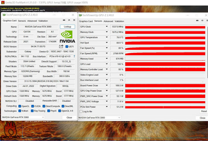Click the left GPU-Z window title icon
Screen dimensions: 208x141
(4, 15)
